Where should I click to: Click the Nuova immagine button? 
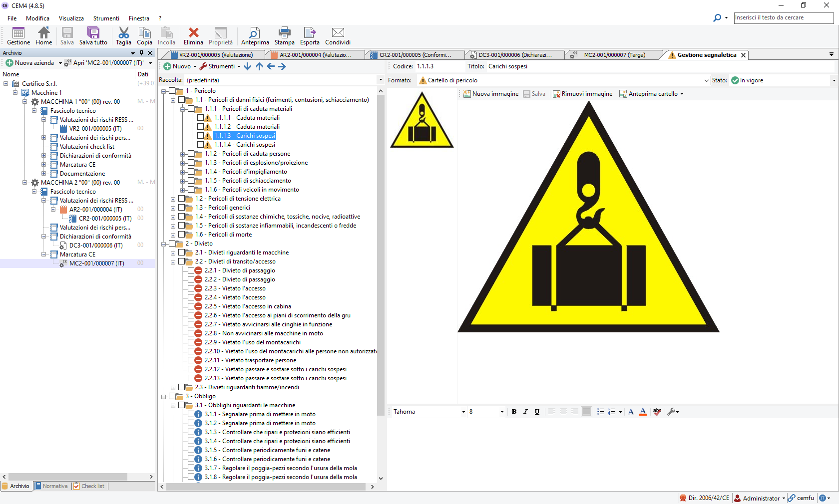coord(491,94)
